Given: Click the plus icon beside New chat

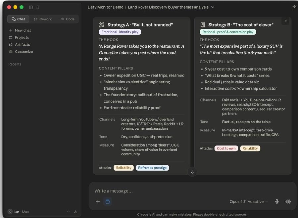Looking at the screenshot, I should click(x=11, y=30).
